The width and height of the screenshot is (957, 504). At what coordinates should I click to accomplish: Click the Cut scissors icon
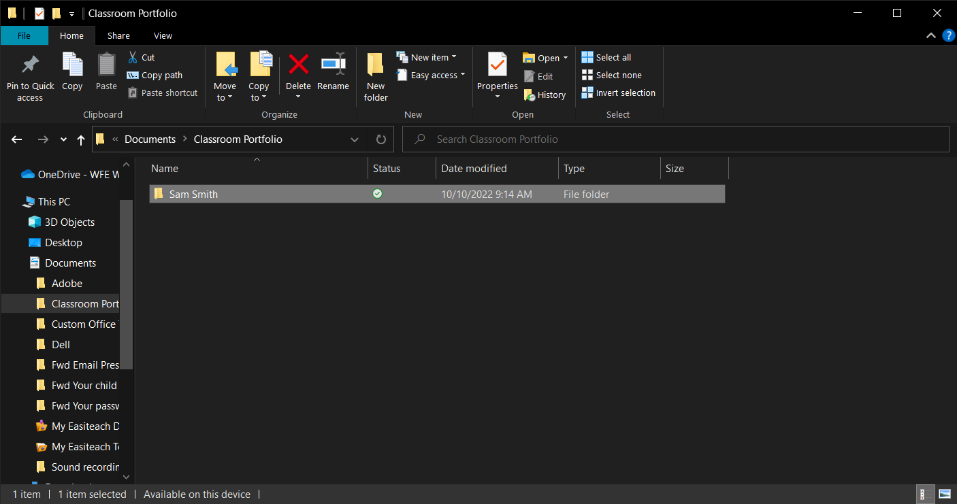point(133,57)
